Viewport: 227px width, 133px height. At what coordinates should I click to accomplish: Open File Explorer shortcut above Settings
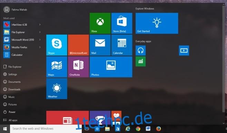(12, 67)
